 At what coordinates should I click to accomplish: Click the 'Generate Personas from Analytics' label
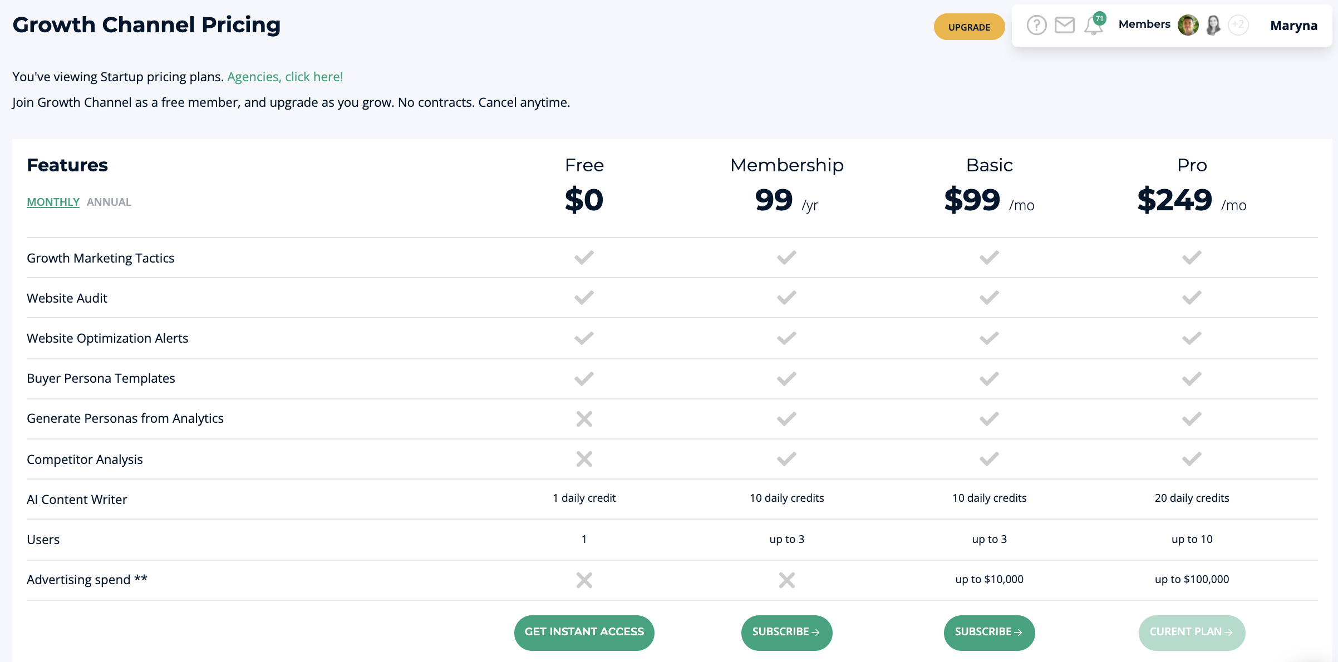(x=125, y=418)
